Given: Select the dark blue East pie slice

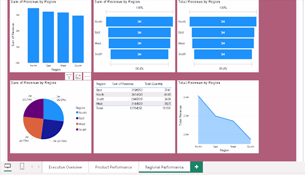Looking at the screenshot, I should (52, 129).
